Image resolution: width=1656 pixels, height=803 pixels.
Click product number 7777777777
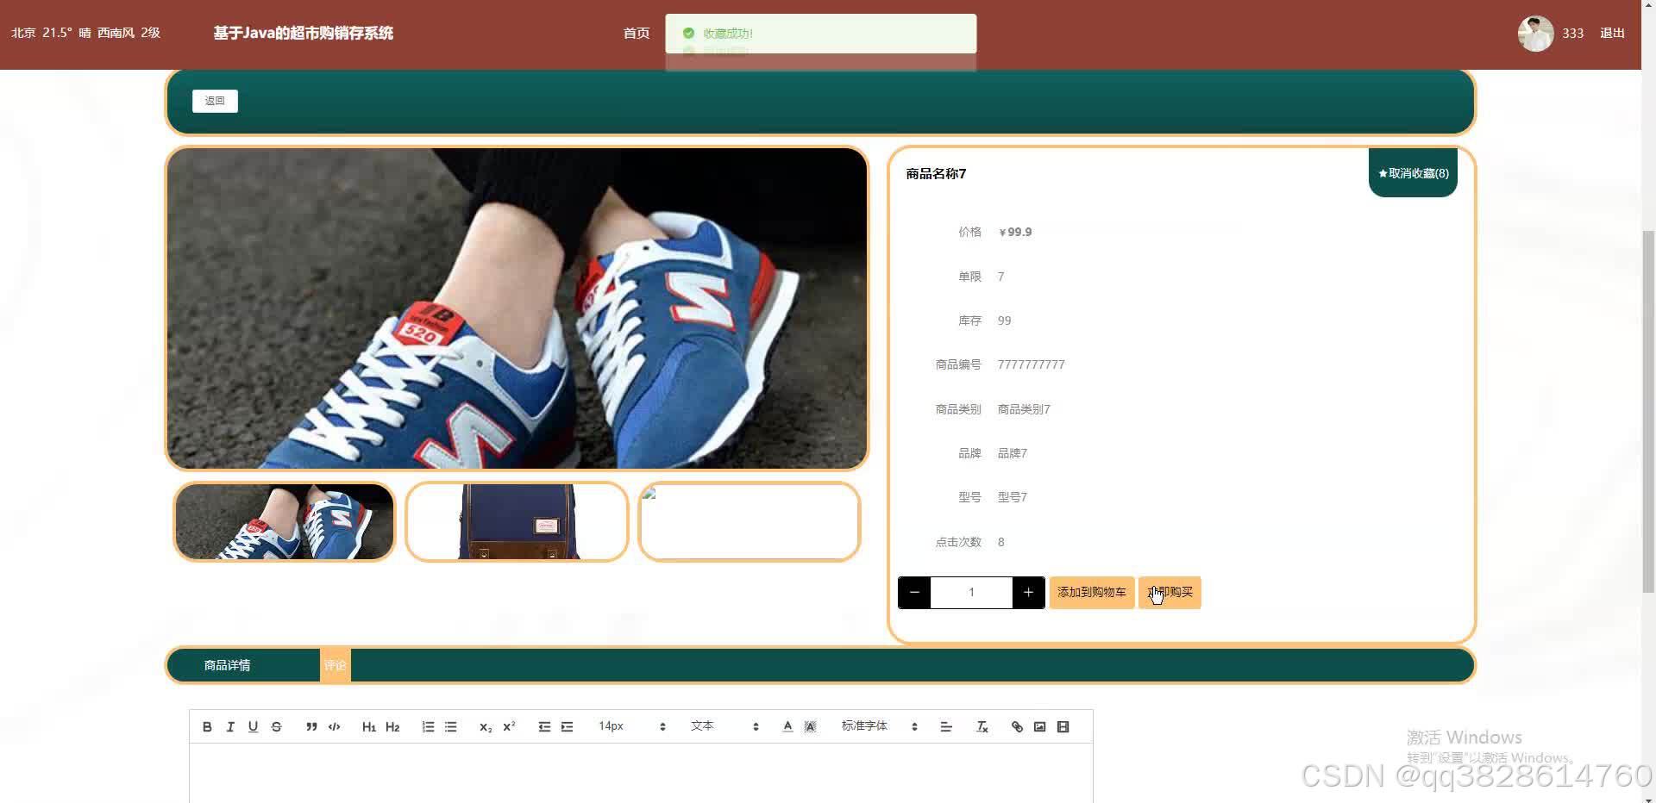click(x=1031, y=364)
